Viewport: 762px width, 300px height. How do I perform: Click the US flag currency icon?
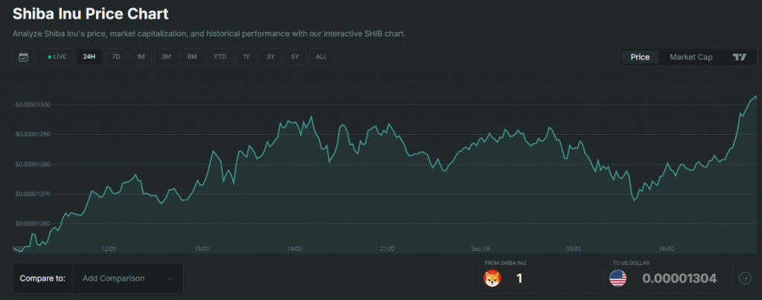(618, 278)
